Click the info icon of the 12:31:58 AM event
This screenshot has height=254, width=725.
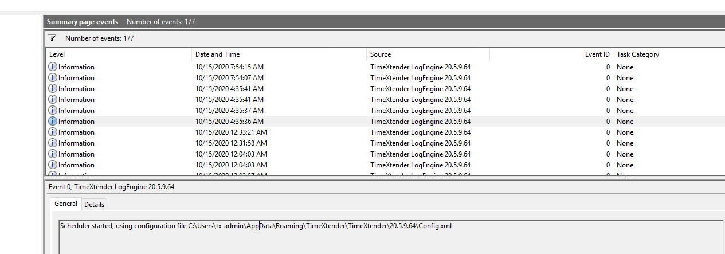53,143
